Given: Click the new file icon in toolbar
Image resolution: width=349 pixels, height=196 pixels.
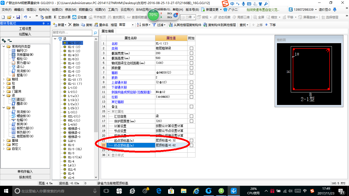Looking at the screenshot, I should pos(3,17).
